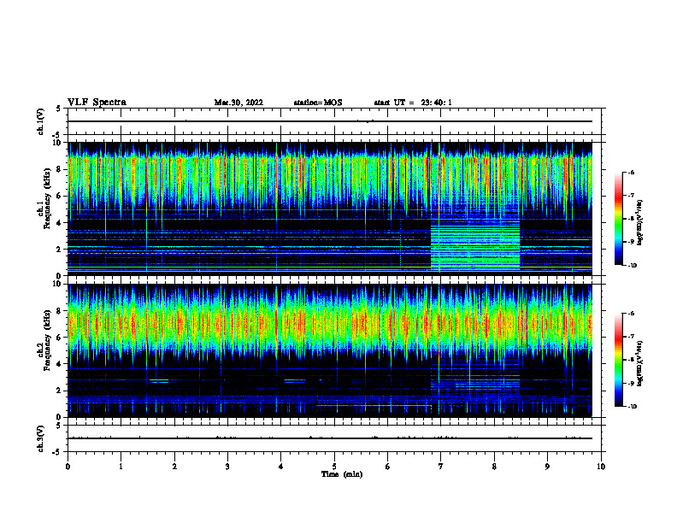Click the "-10" tick on ch.2 colorbar
This screenshot has width=677, height=523.
coord(633,407)
